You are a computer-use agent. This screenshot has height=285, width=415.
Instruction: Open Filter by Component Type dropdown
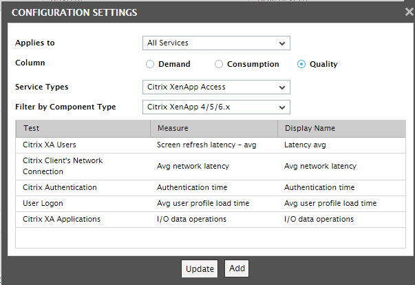(x=216, y=107)
